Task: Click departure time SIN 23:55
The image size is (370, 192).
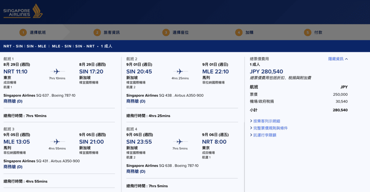Action: point(139,142)
